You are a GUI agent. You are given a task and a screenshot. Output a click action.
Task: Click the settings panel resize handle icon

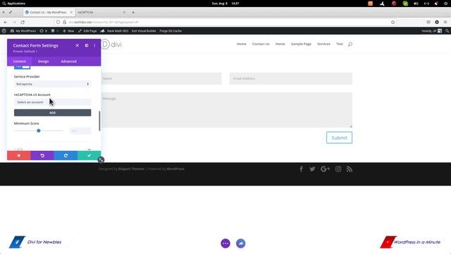pyautogui.click(x=101, y=160)
